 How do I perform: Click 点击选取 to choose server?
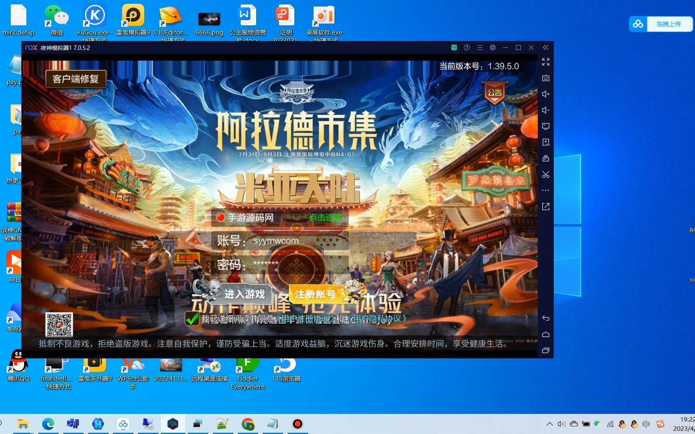tap(325, 217)
